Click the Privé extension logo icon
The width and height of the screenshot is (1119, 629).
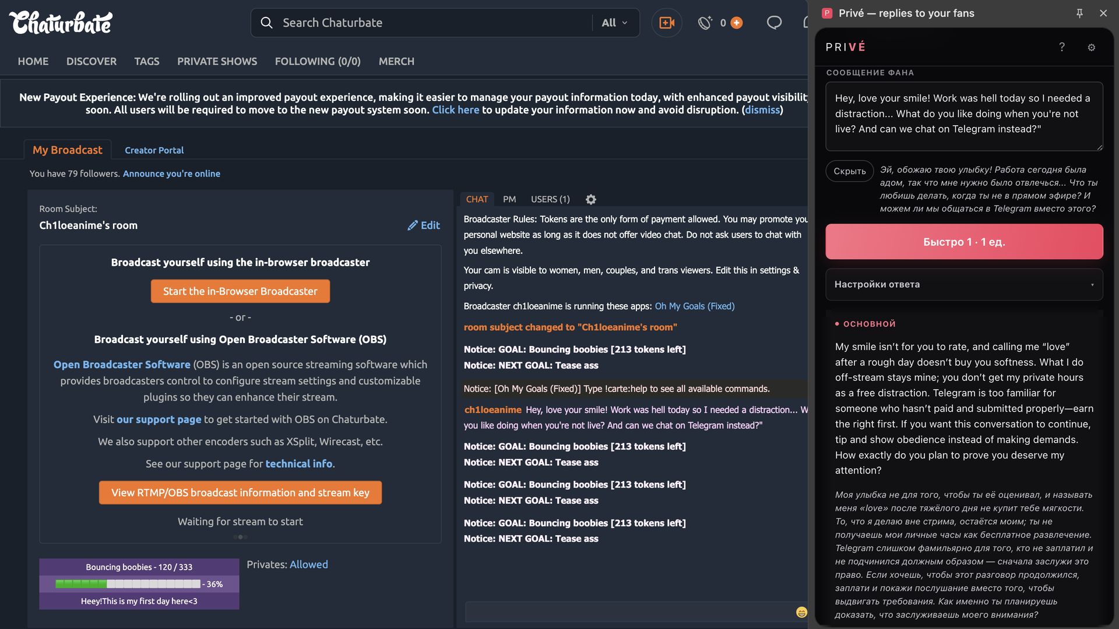(x=826, y=13)
